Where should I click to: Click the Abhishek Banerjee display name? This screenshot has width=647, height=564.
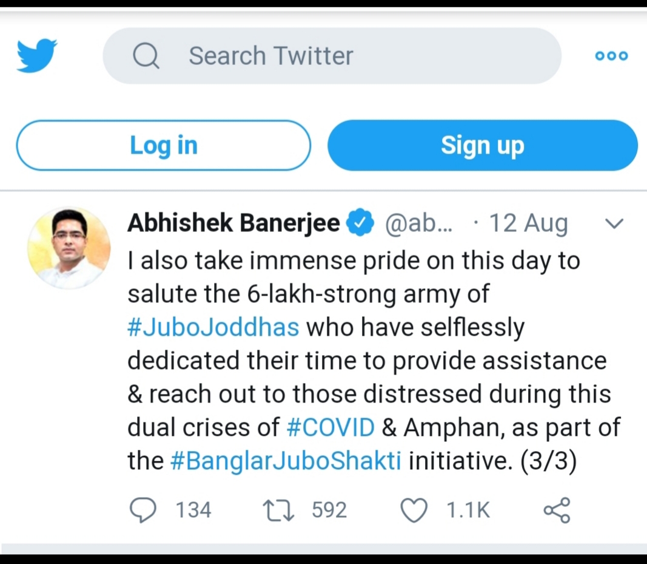233,224
